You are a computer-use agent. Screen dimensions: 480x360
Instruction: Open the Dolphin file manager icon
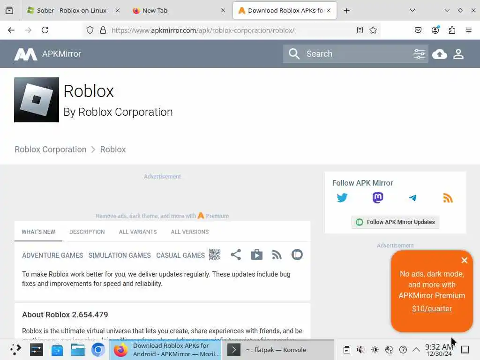[x=78, y=350]
